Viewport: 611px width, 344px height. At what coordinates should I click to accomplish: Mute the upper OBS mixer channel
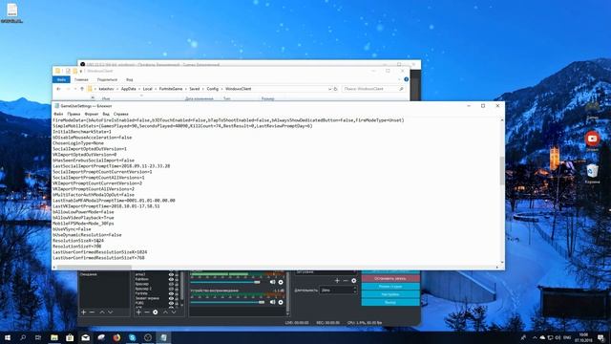[x=273, y=282]
